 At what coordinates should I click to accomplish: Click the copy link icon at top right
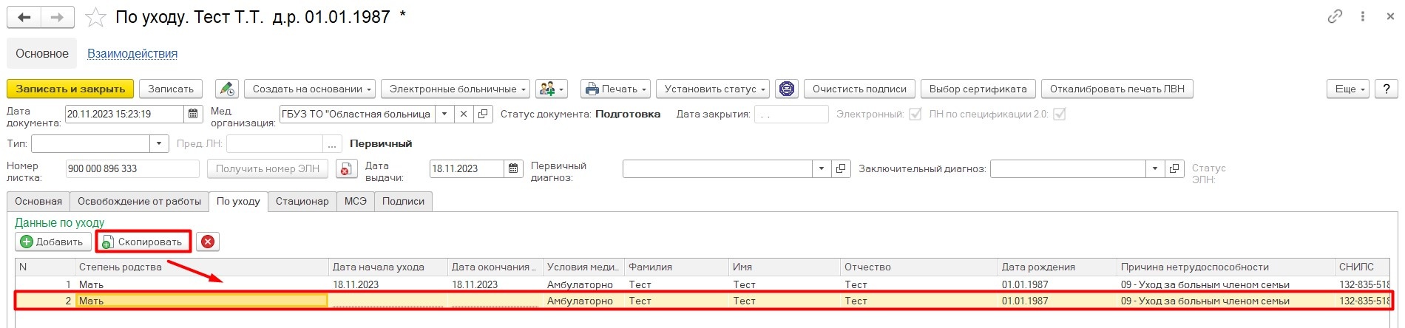[1335, 16]
